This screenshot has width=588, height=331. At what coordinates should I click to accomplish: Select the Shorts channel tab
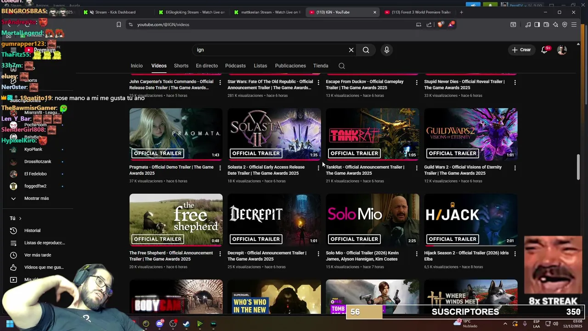[x=181, y=66]
